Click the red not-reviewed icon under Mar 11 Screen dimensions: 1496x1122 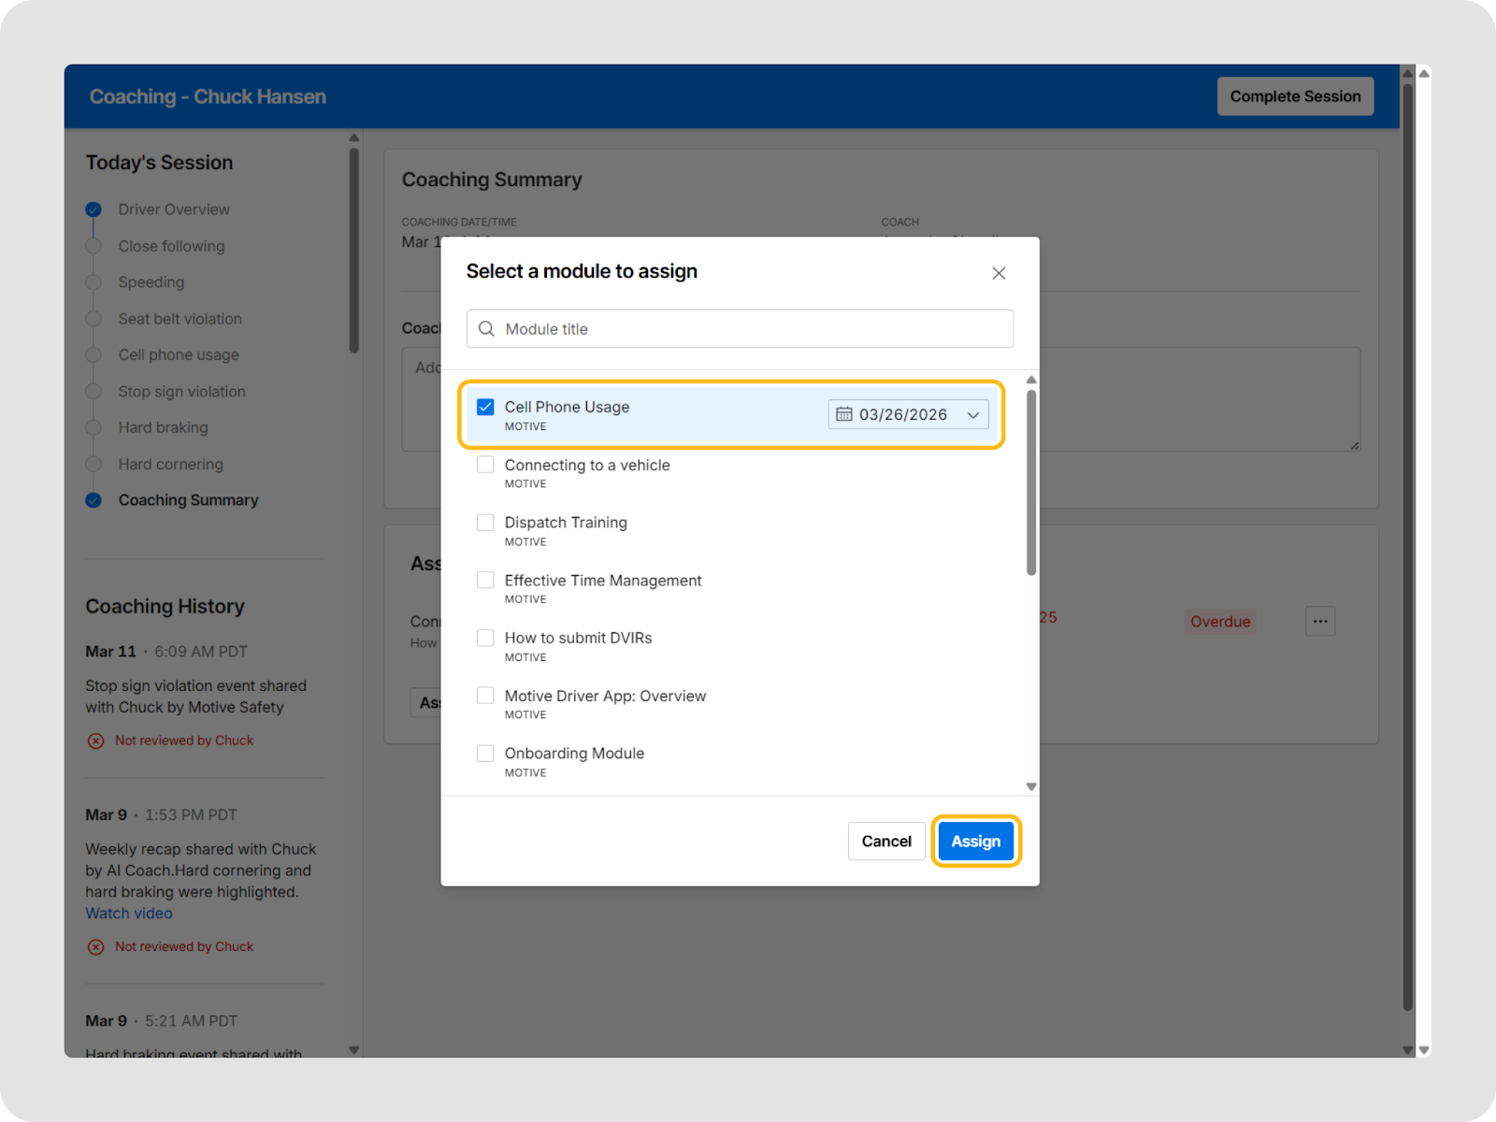95,741
